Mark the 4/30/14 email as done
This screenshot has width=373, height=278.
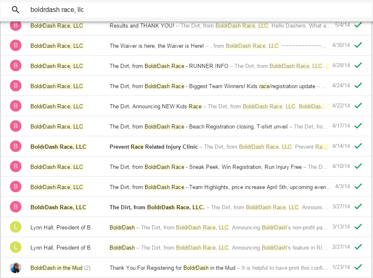(358, 45)
